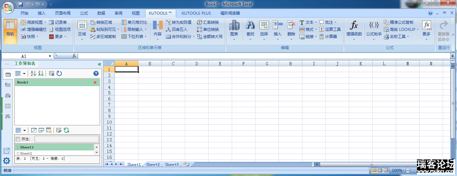Open 快照 snapshot dropdown
The image size is (457, 176).
[x=29, y=37]
